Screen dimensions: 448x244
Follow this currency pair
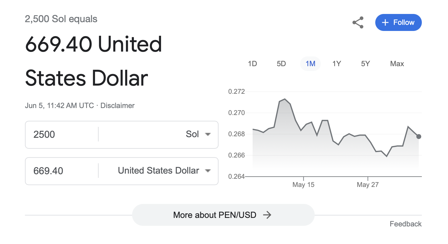click(398, 22)
